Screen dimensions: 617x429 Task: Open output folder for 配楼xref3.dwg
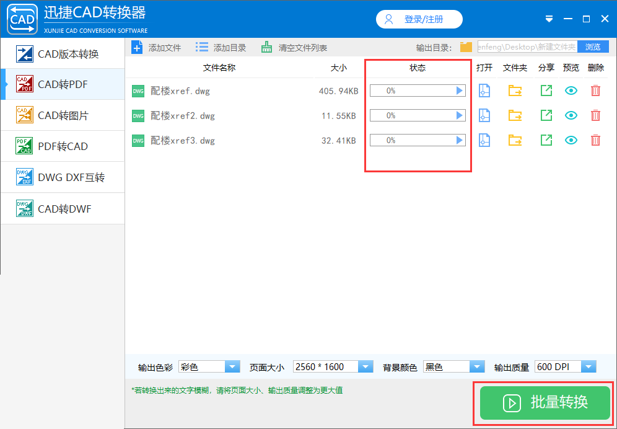coord(515,140)
